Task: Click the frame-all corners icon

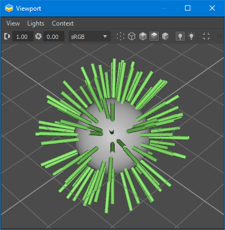Action: point(206,36)
